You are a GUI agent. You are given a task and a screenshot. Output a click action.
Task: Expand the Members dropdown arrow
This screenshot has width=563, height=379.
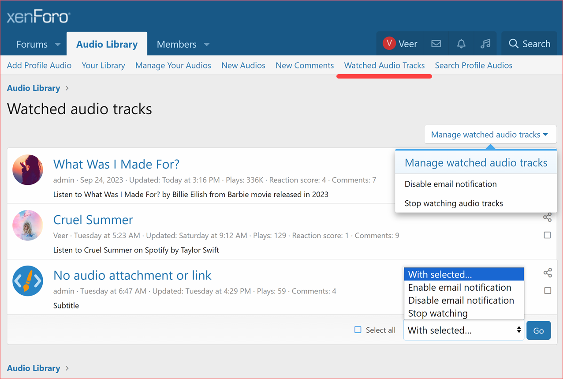[207, 45]
